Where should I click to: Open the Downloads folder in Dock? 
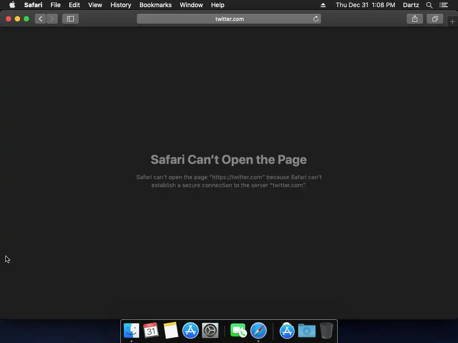coord(307,330)
